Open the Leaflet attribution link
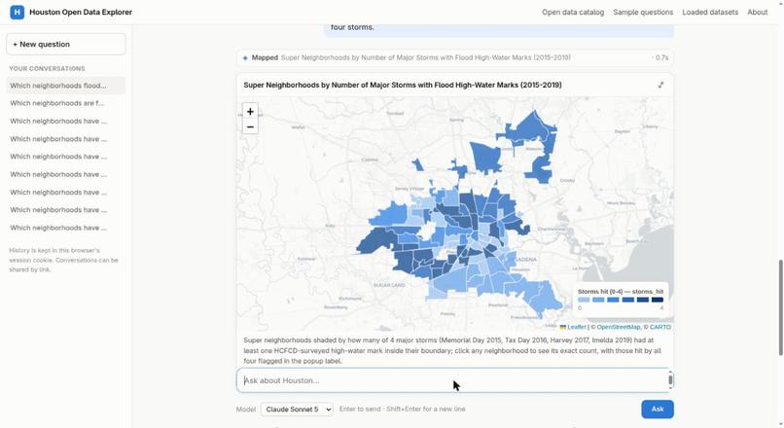 coord(576,327)
